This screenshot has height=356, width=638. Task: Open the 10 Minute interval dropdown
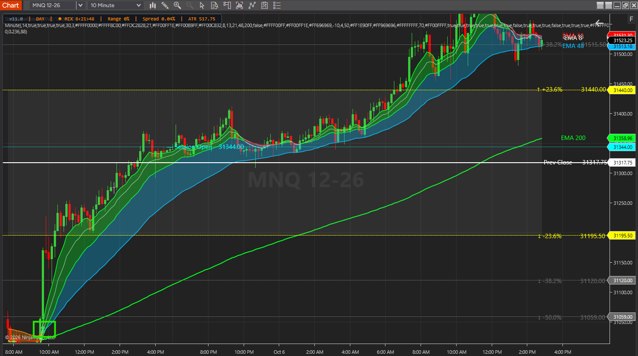pos(116,5)
